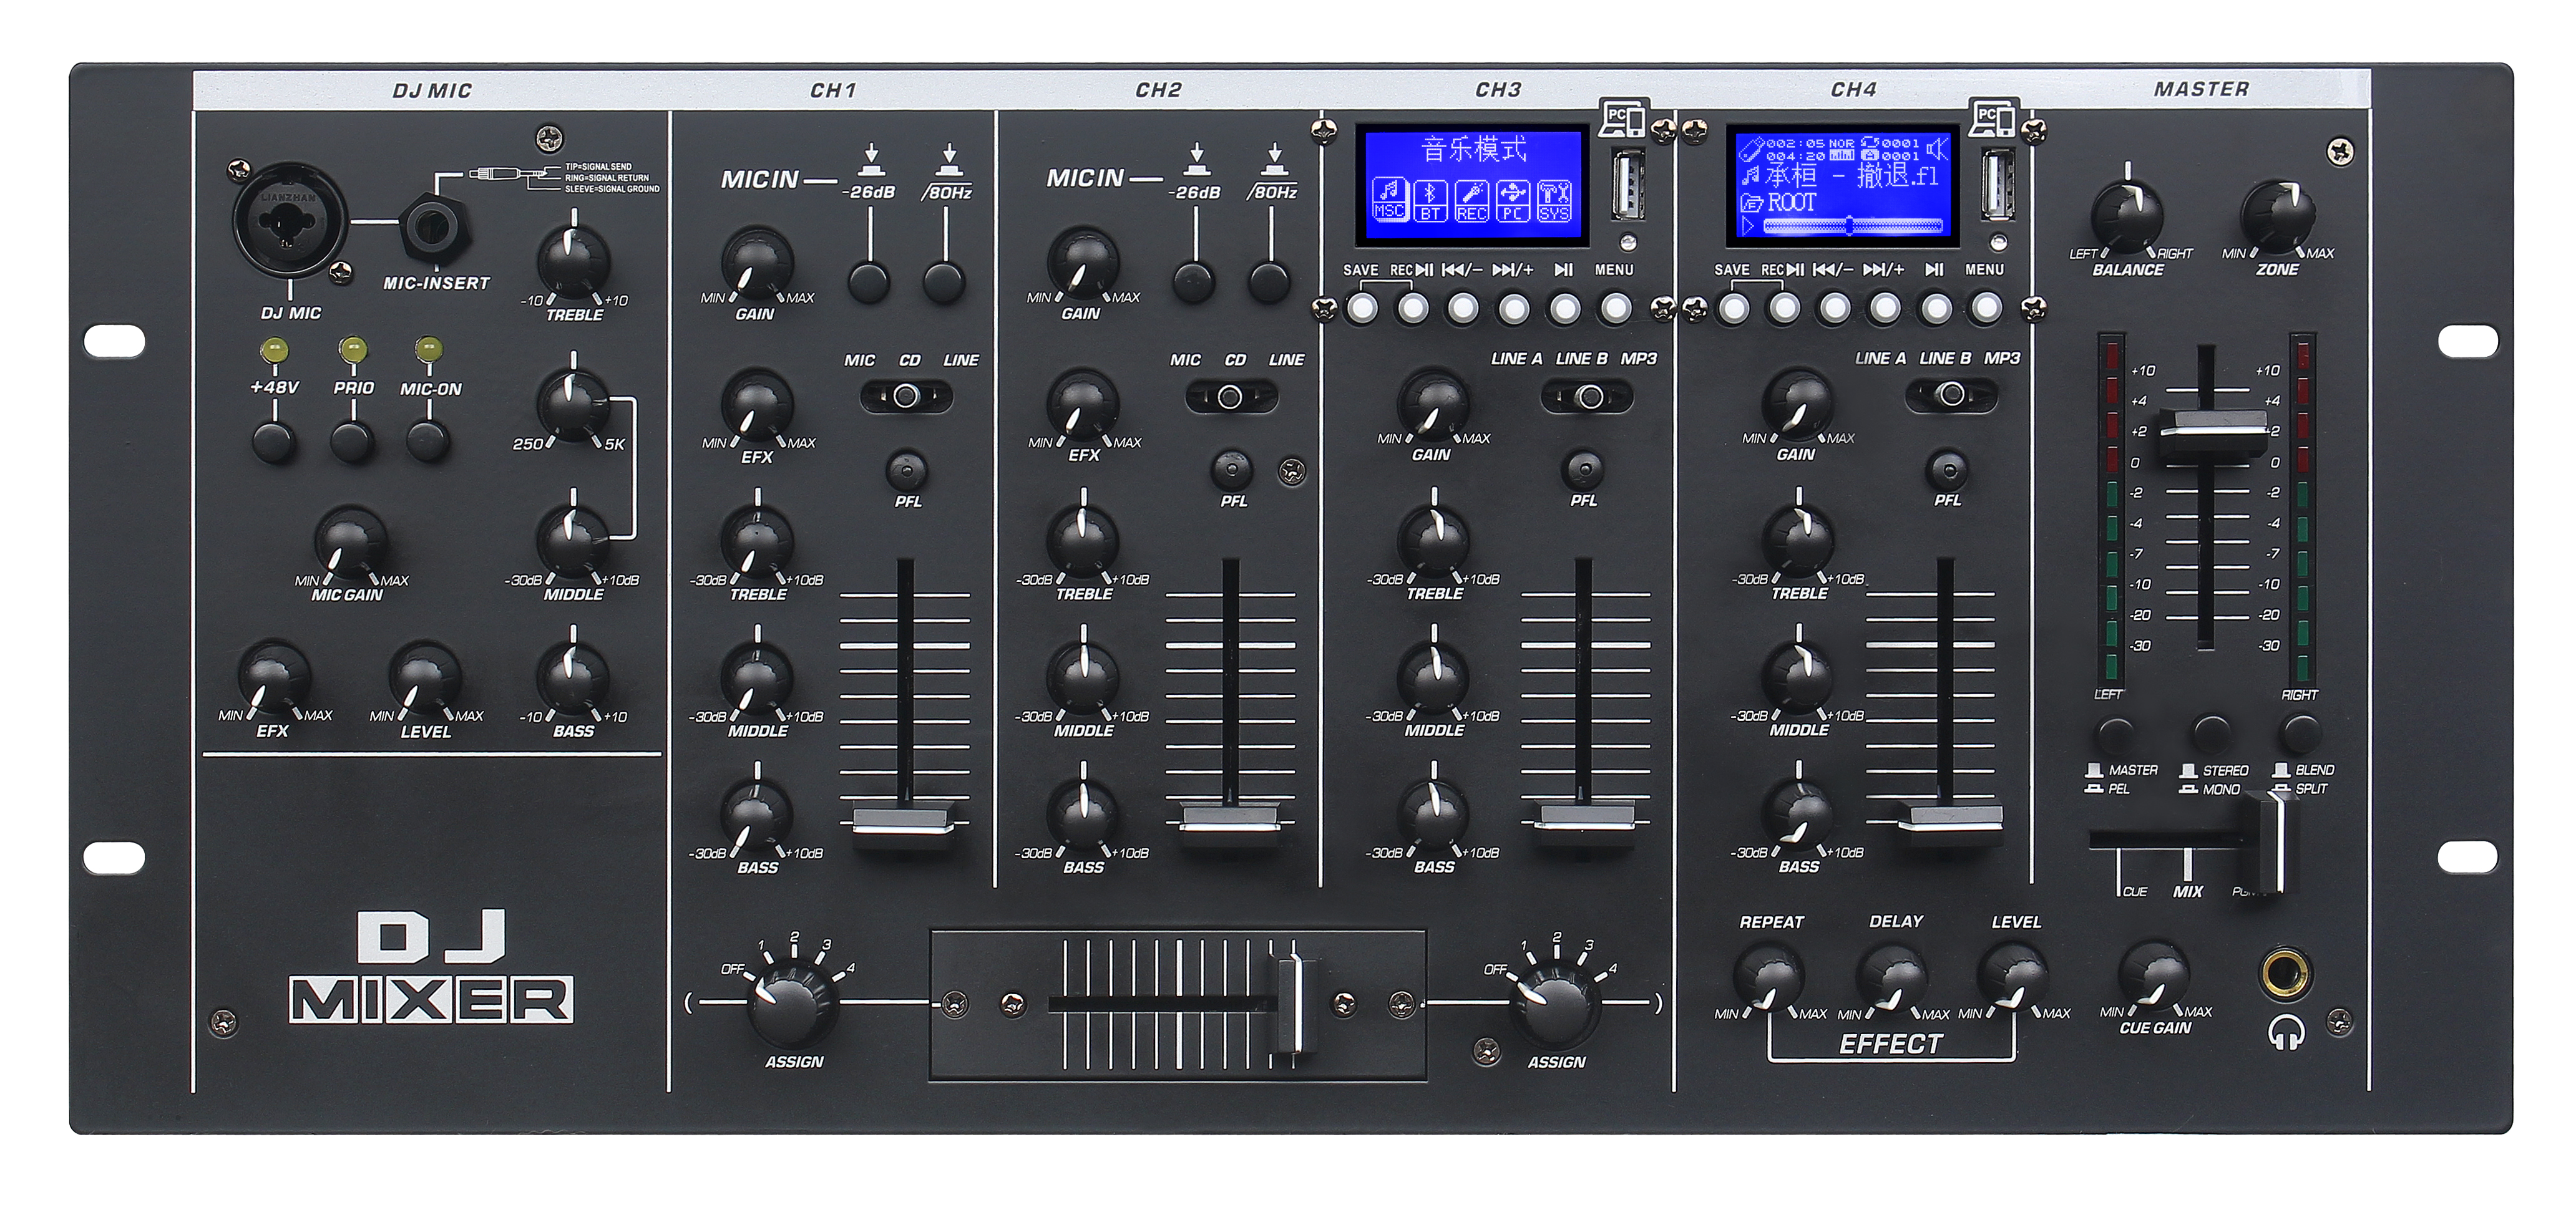Click the CH3 USB port
Viewport: 2576px width, 1210px height.
[x=1628, y=185]
